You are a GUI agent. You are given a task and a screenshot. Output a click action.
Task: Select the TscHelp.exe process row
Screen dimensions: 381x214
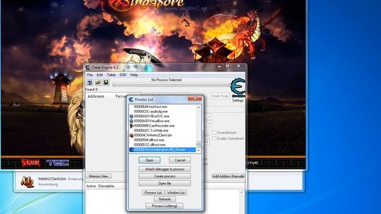pyautogui.click(x=163, y=131)
